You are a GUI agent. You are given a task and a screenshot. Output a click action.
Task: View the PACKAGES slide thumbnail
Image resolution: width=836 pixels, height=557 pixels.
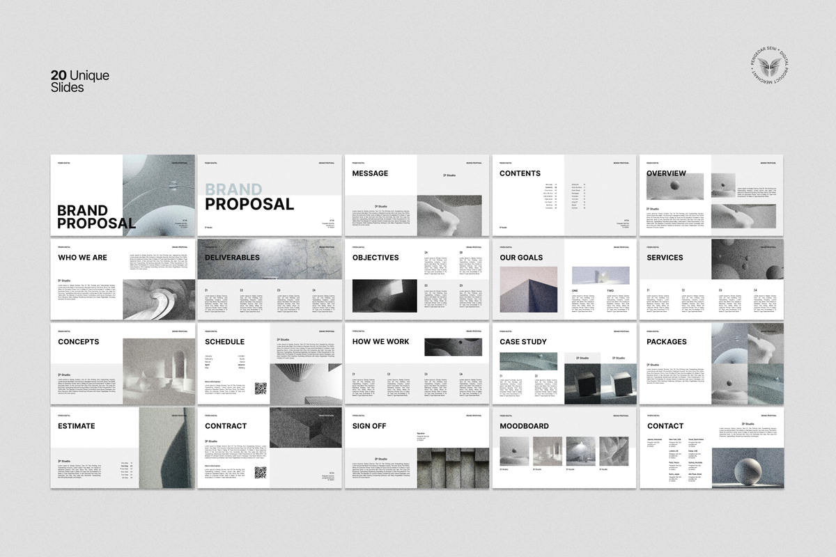coord(712,364)
